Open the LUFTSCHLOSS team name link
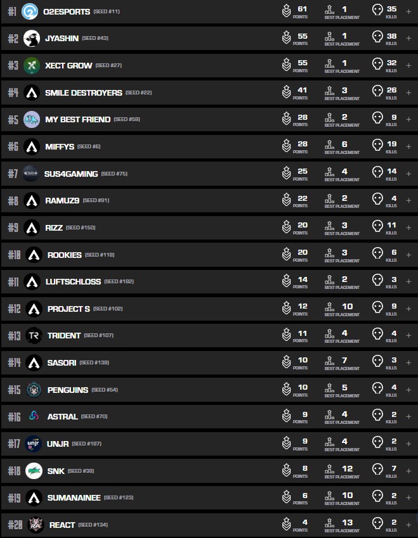Viewport: 418px width, 538px height. [x=74, y=281]
